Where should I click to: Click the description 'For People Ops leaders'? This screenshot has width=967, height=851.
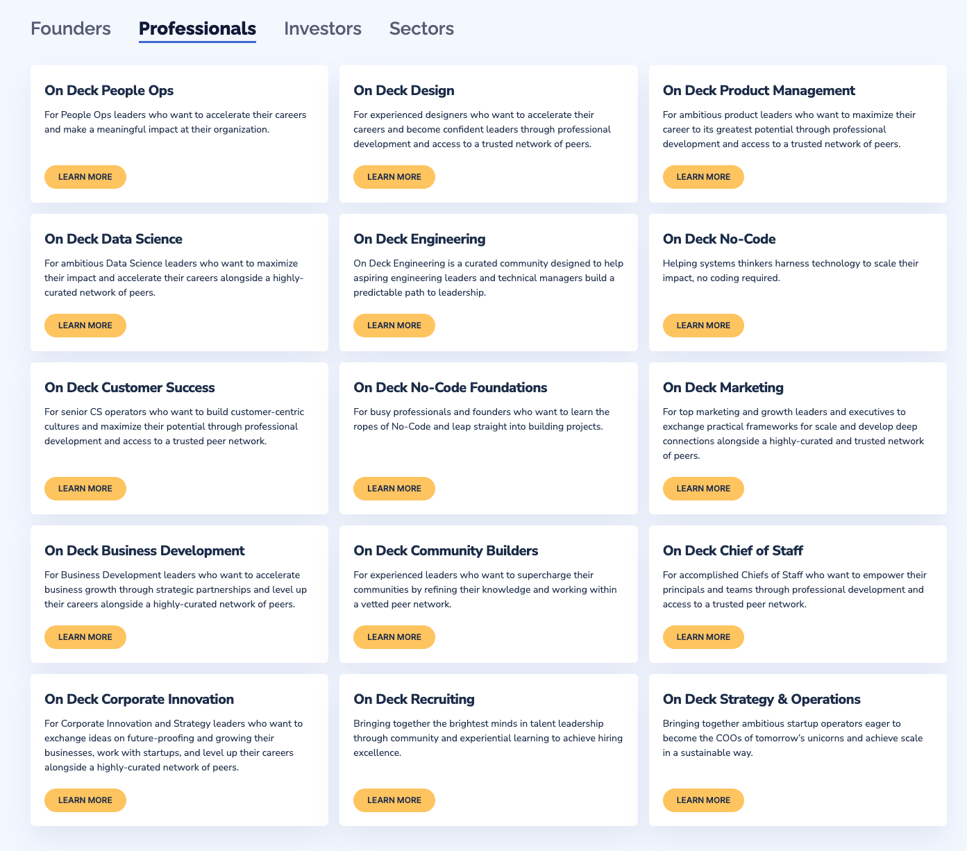[176, 122]
